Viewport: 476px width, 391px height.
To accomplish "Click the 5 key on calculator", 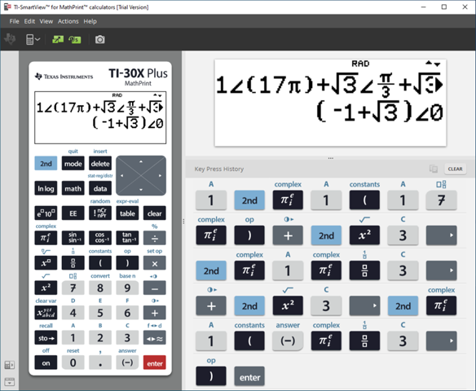I will 100,313.
